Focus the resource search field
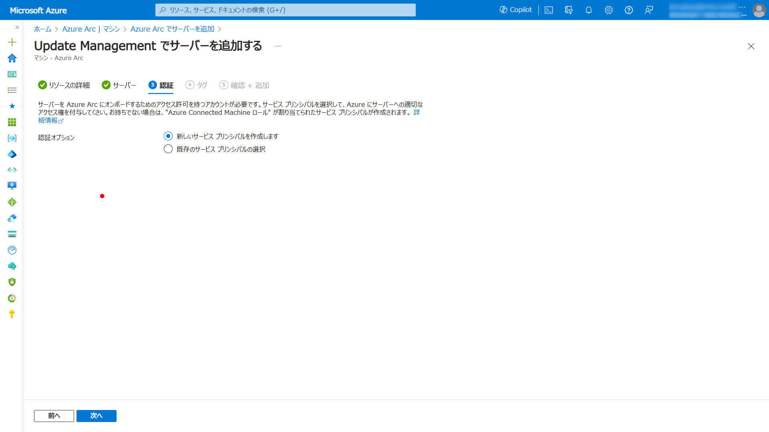Image resolution: width=769 pixels, height=432 pixels. coord(286,10)
